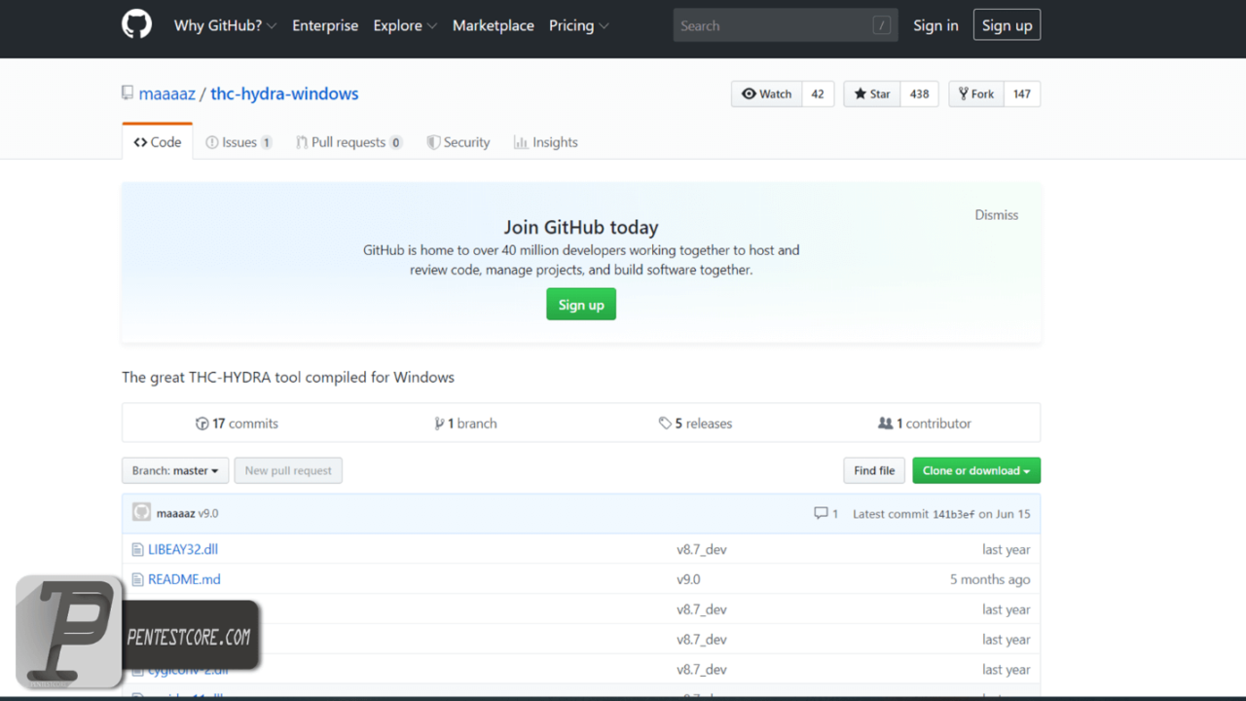Screen dimensions: 1246x701
Task: Click the LIBEAY32.dll file icon
Action: pyautogui.click(x=137, y=550)
